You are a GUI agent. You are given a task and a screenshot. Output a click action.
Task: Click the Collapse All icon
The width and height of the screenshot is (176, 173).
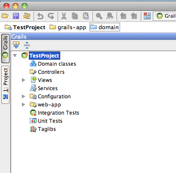27,45
